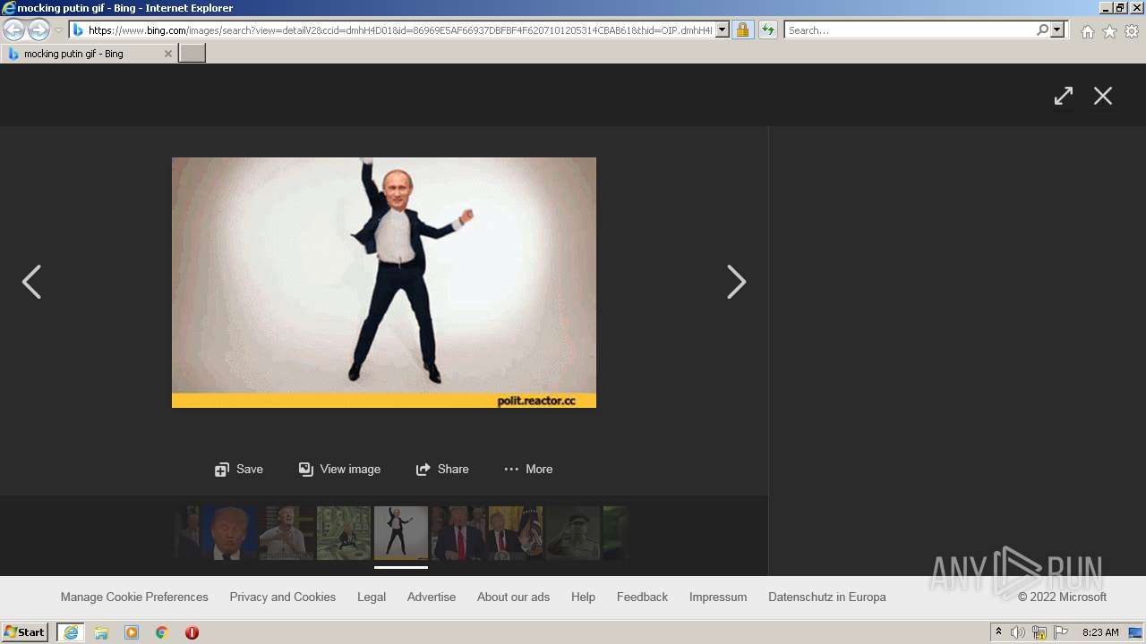Screen dimensions: 1146x644
Task: Expand image viewer to full screen
Action: click(x=1064, y=96)
